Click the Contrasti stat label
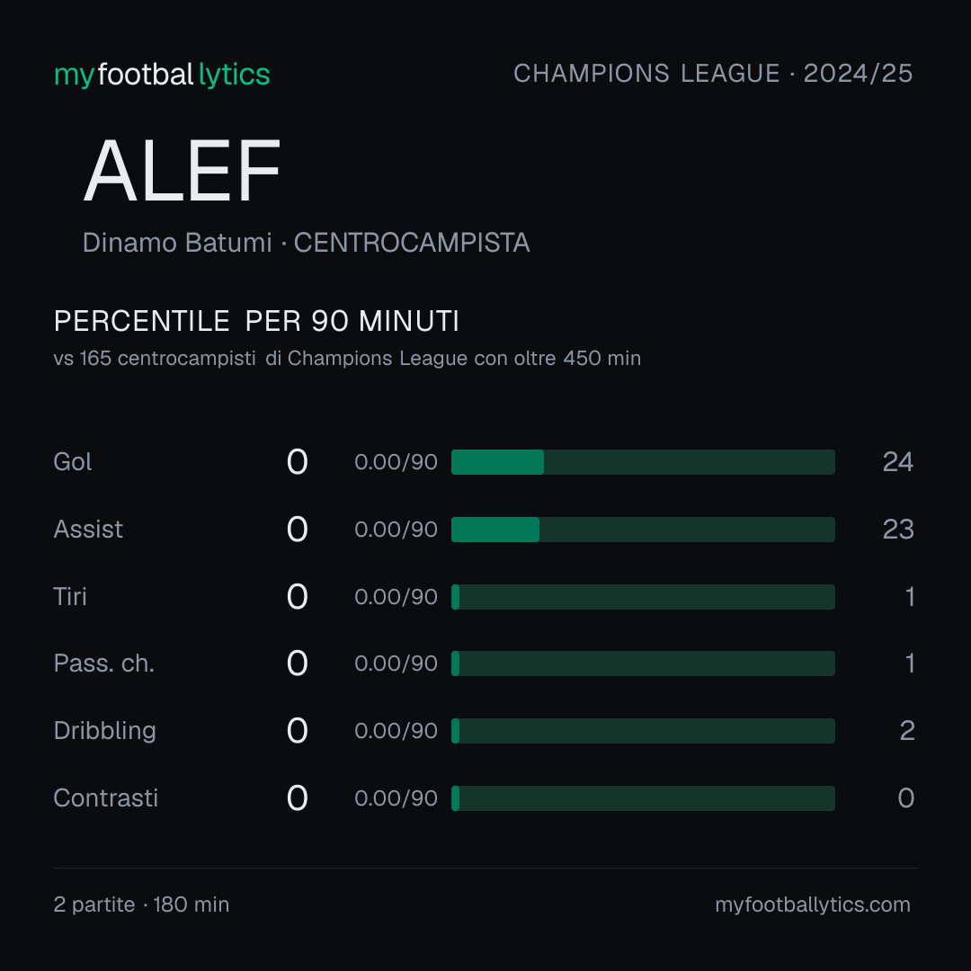Image resolution: width=971 pixels, height=971 pixels. 106,798
